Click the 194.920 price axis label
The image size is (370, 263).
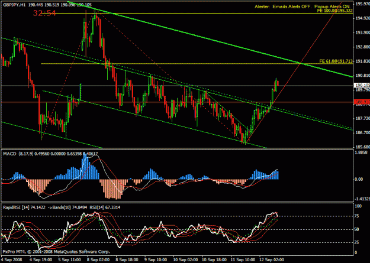click(x=363, y=18)
